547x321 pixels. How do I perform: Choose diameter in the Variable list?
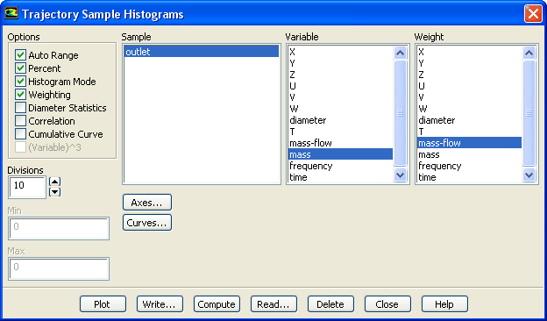point(340,120)
